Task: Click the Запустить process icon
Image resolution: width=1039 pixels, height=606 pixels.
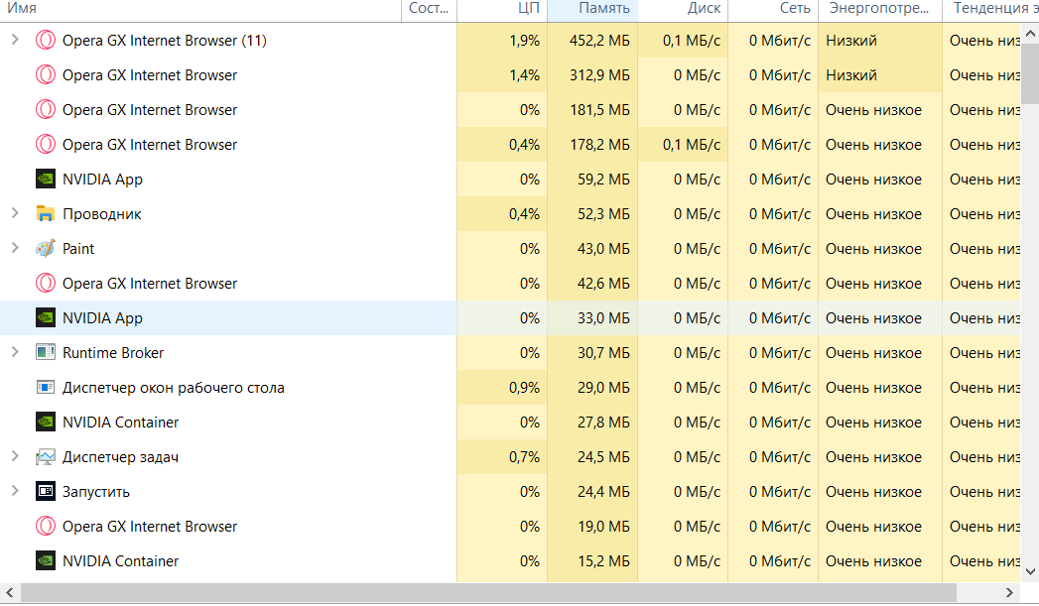Action: click(45, 492)
